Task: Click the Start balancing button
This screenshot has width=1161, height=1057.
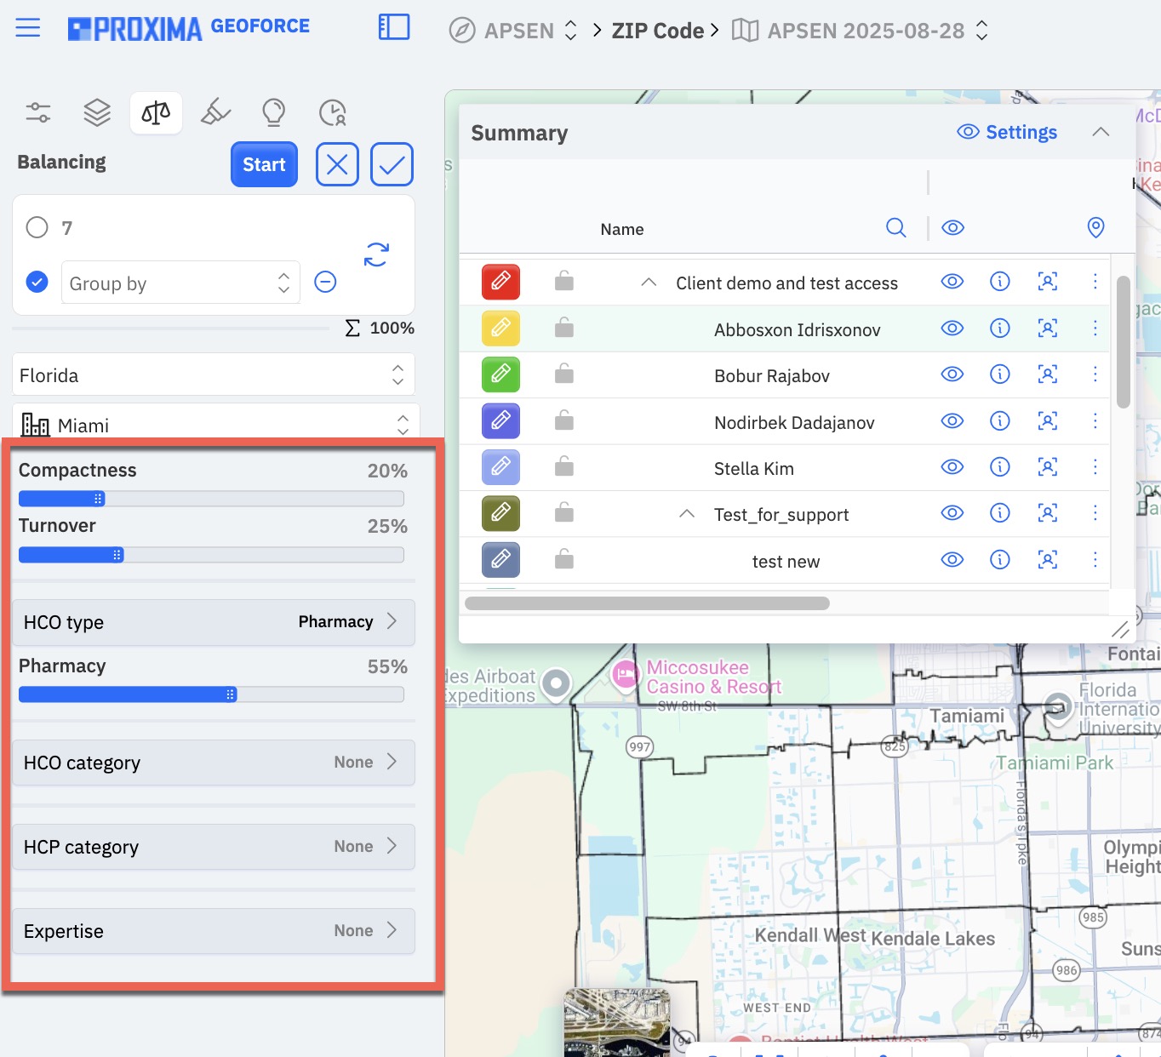Action: pos(264,164)
